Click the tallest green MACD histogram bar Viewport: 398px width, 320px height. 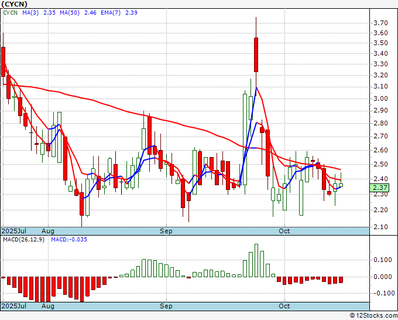click(x=256, y=261)
